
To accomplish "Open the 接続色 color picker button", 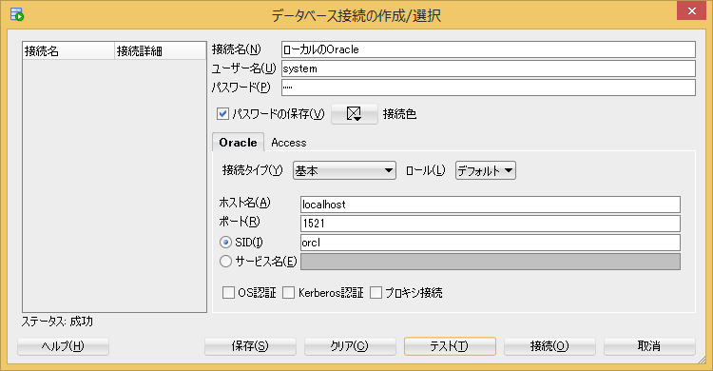I will tap(355, 113).
